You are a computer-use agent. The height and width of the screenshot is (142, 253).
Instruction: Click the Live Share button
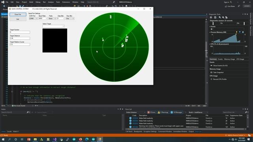230,6
